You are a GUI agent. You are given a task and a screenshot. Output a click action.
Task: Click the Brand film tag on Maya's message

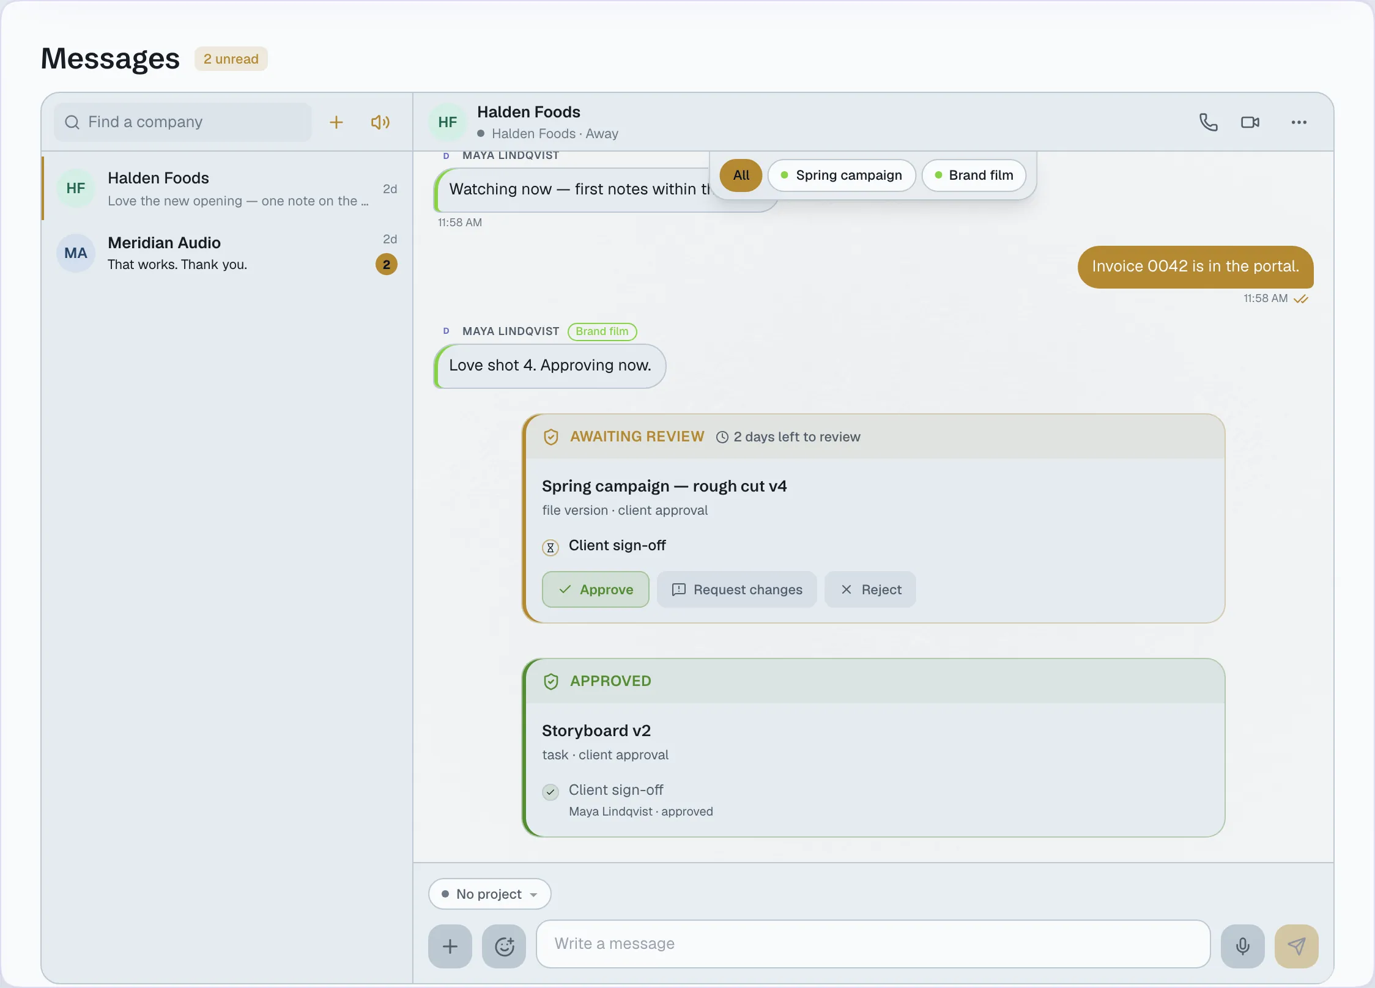click(602, 331)
